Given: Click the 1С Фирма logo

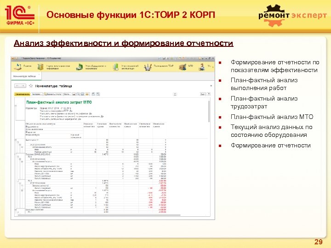Looking at the screenshot, I should pos(20,15).
